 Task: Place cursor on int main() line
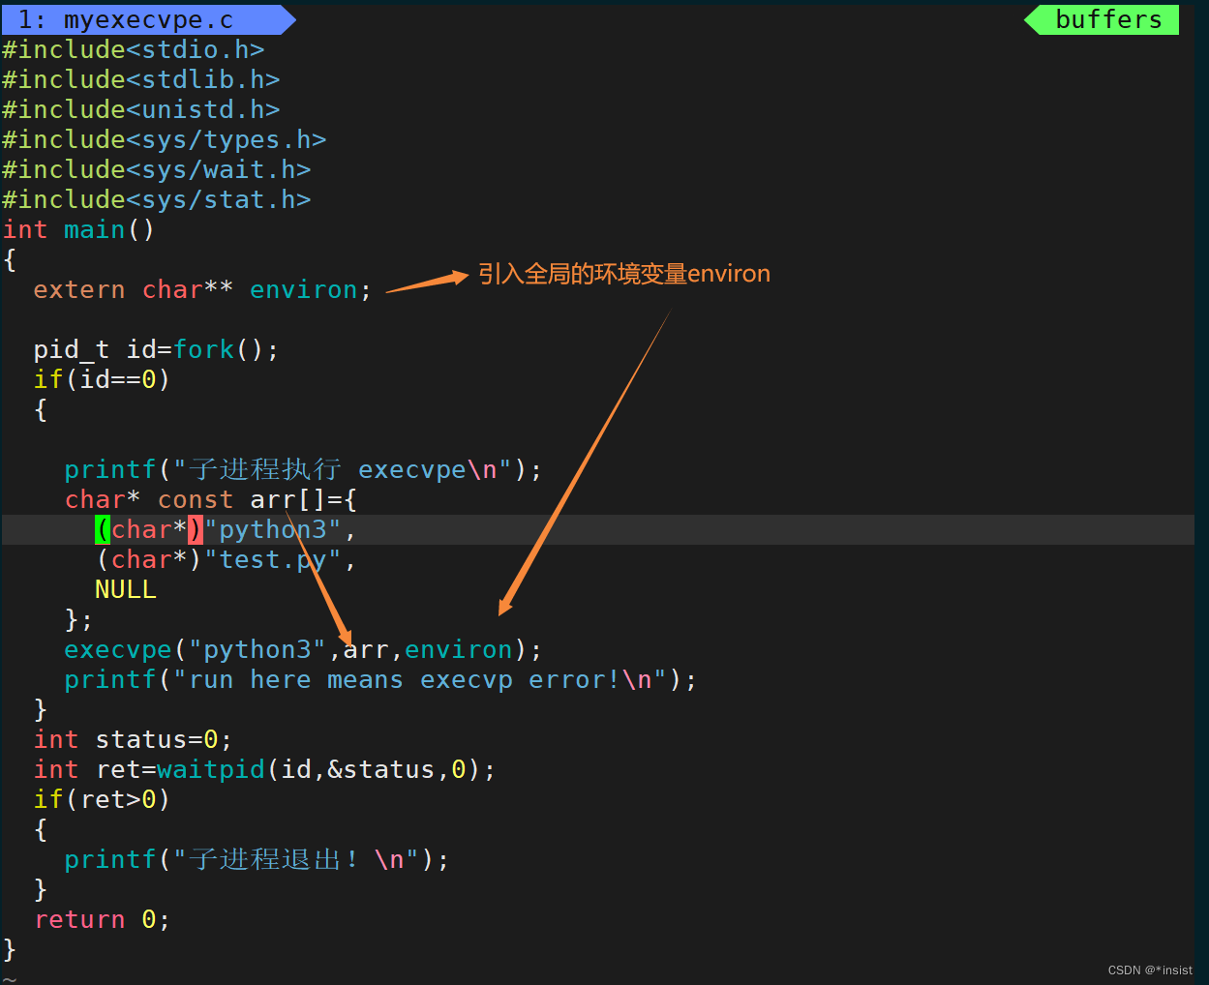tap(79, 229)
